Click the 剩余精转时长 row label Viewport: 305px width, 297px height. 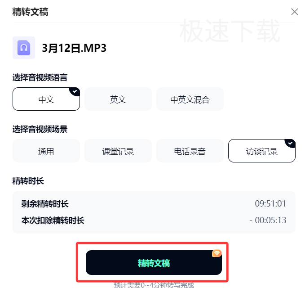tap(45, 204)
